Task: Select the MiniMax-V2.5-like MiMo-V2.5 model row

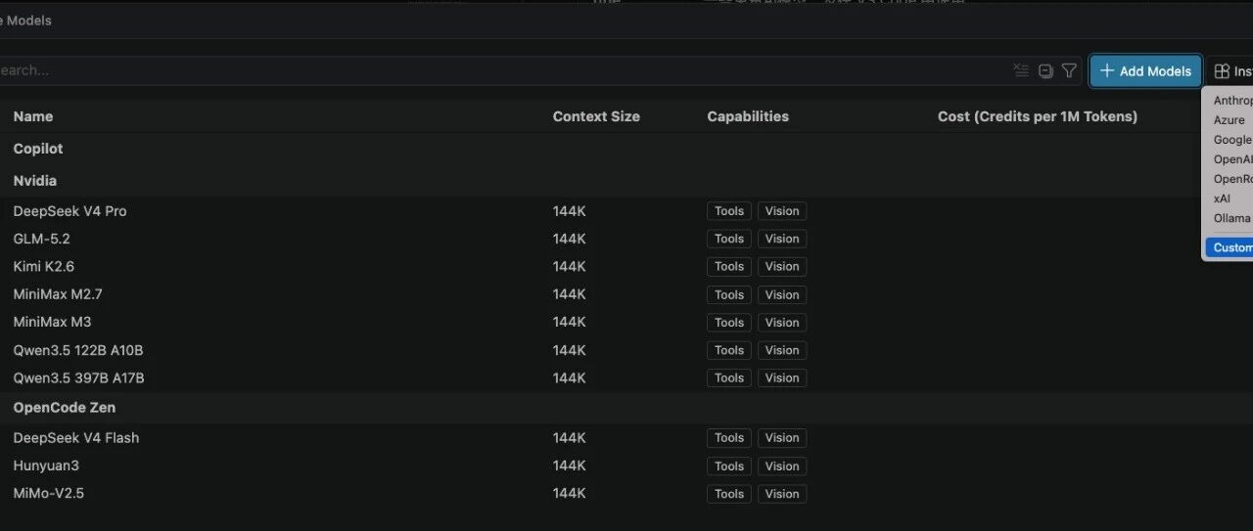Action: (x=626, y=494)
